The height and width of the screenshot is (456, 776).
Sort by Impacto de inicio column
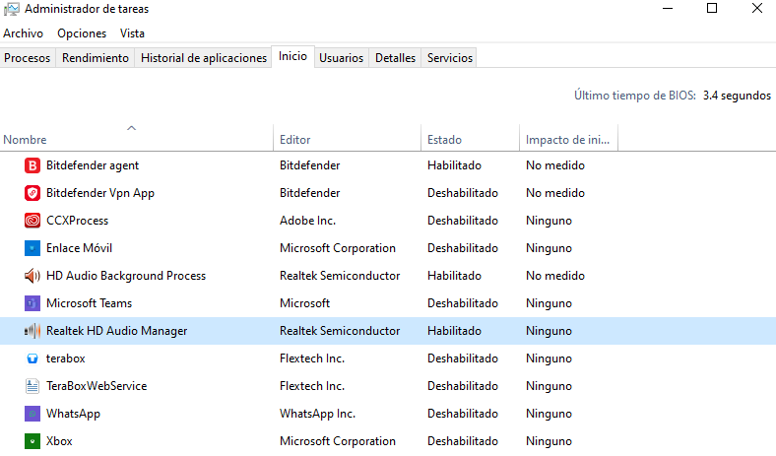(x=567, y=139)
